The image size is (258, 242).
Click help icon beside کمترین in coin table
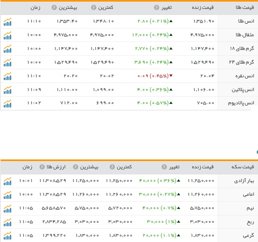coord(112,167)
